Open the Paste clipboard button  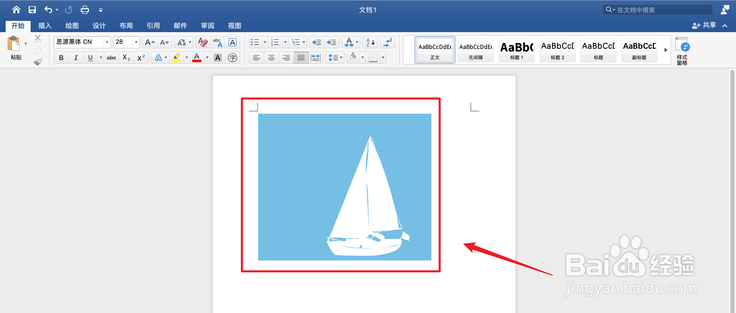[14, 44]
